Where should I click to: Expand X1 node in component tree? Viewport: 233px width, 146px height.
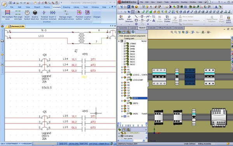122,116
